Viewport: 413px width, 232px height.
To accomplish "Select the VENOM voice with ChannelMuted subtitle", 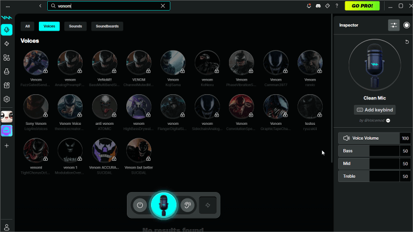I will (x=139, y=68).
